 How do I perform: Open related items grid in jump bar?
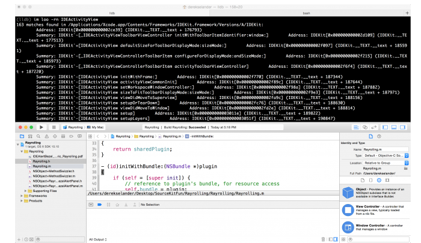(90, 136)
